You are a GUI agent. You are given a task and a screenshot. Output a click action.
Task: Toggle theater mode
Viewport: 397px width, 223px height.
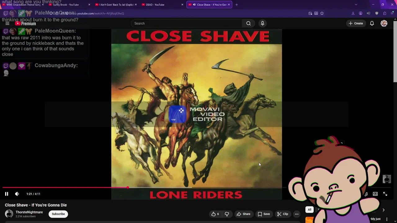pyautogui.click(x=375, y=194)
